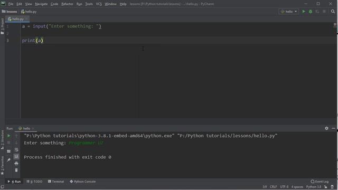Screen dimensions: 338x190
Task: Click the stop process icon in the Run panel
Action: [x=9, y=142]
